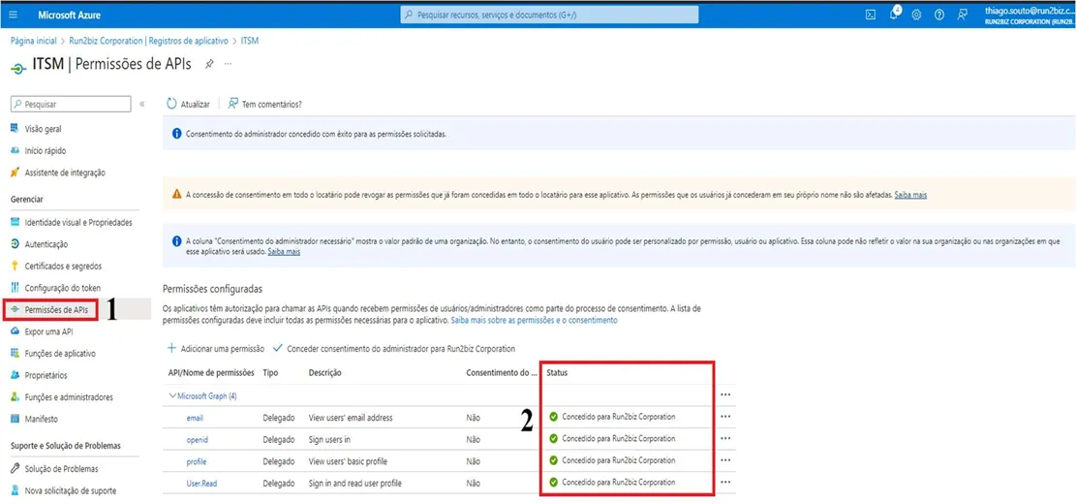1076x504 pixels.
Task: Click the ITSM breadcrumb link
Action: [x=250, y=41]
